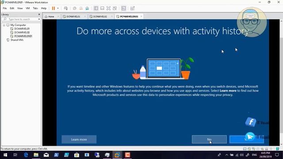Open the first PowerShell taskbar icon

56,155
